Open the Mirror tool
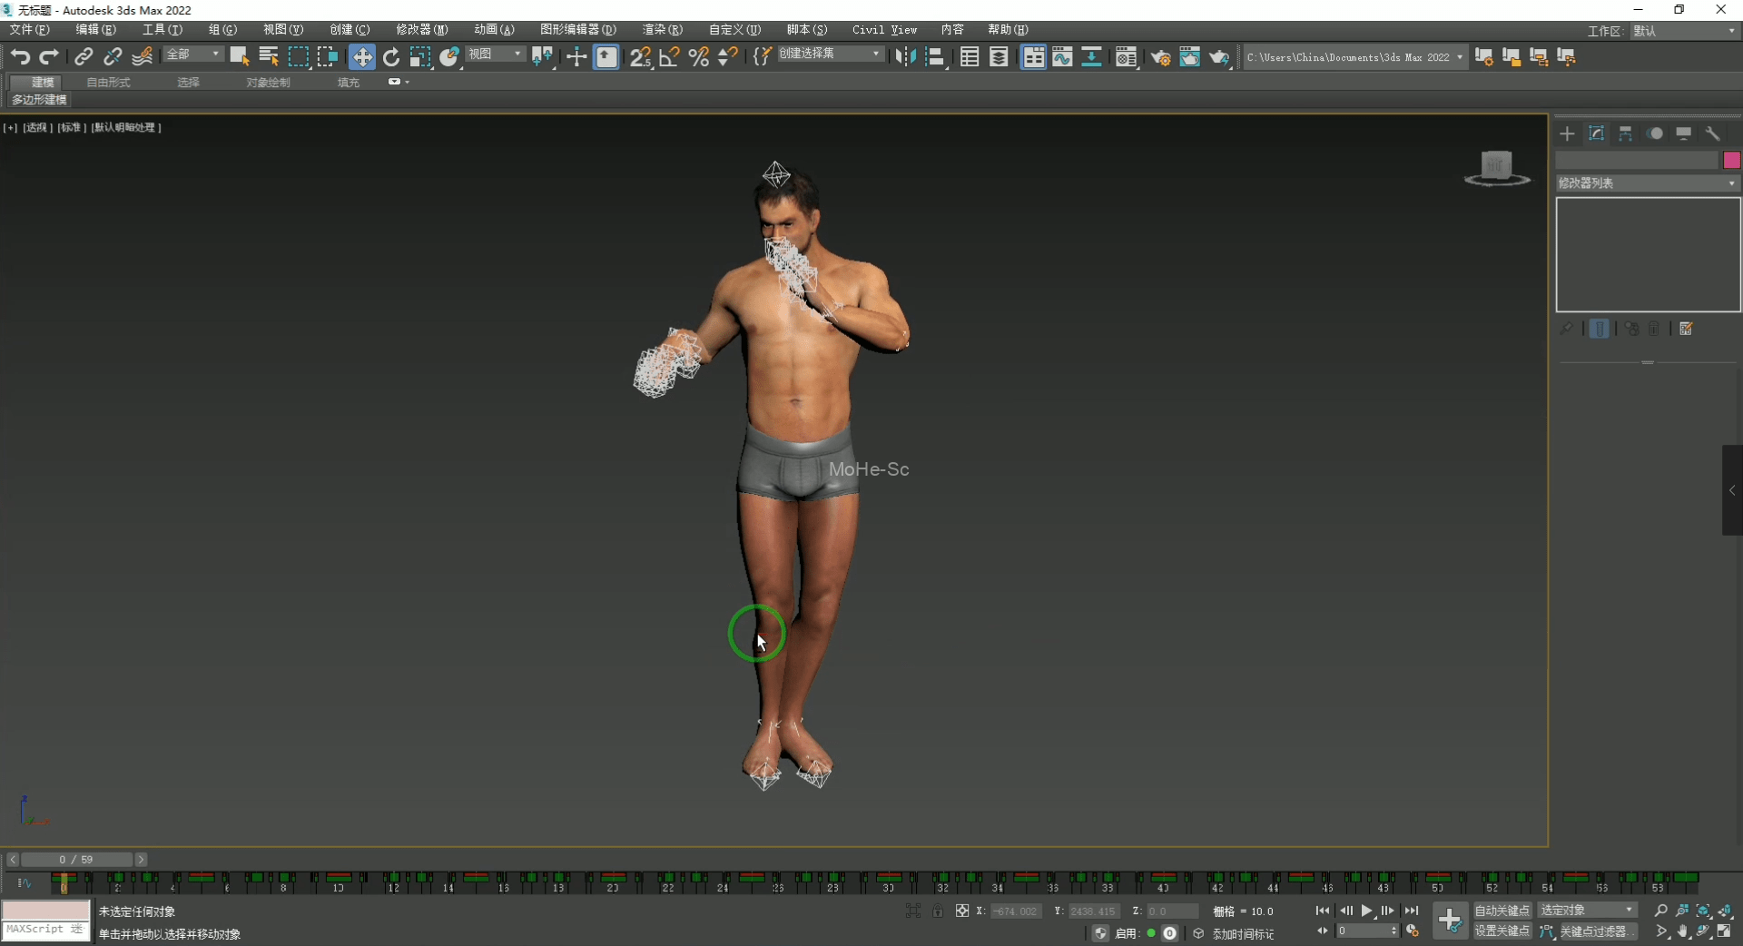 point(905,57)
